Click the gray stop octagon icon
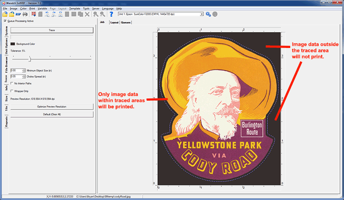This screenshot has width=344, height=200. pos(215,14)
